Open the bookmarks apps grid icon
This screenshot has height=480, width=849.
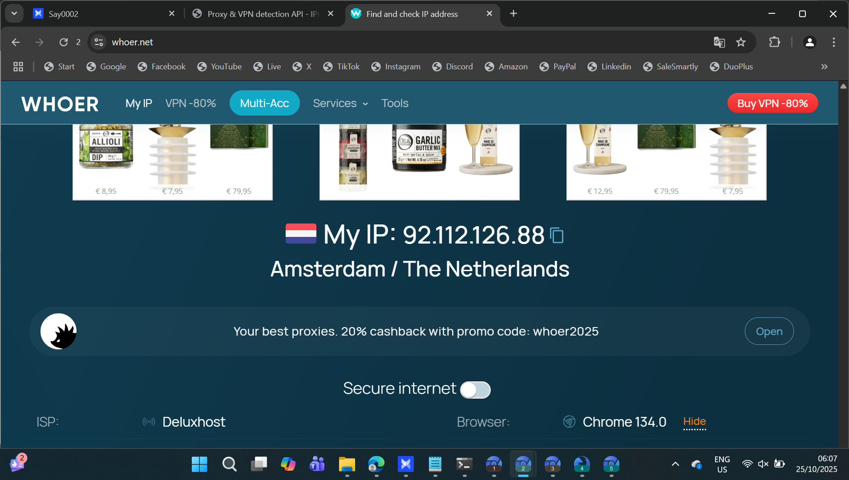tap(18, 67)
